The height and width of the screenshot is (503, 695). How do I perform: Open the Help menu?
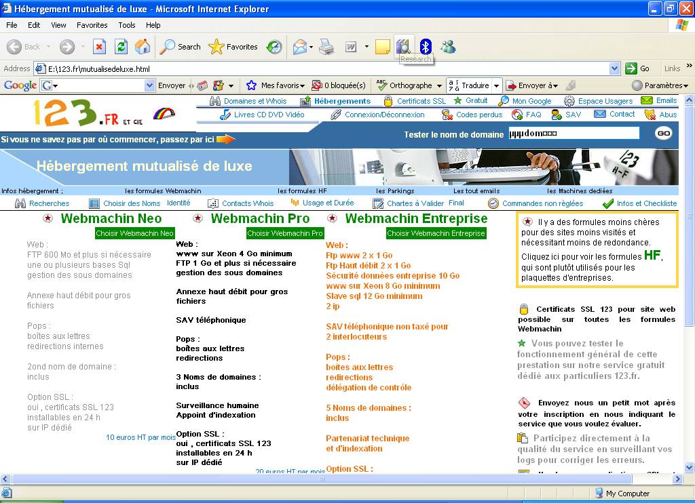tap(153, 25)
